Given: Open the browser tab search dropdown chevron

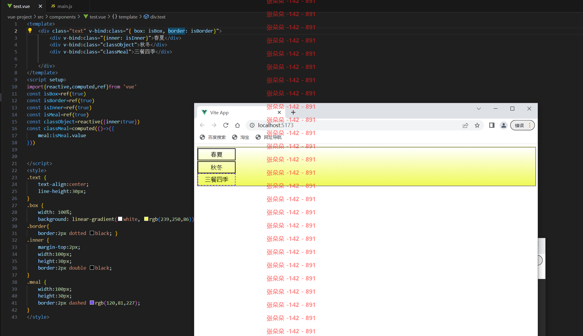Looking at the screenshot, I should click(479, 109).
